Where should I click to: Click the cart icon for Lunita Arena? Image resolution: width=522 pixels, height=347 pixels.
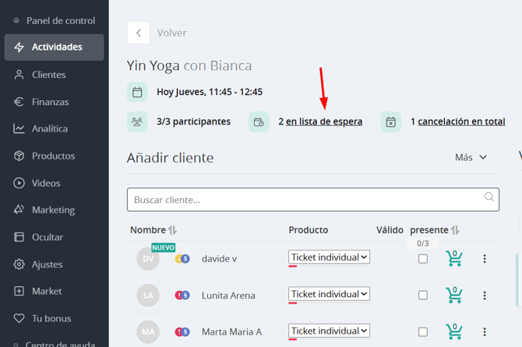(454, 295)
